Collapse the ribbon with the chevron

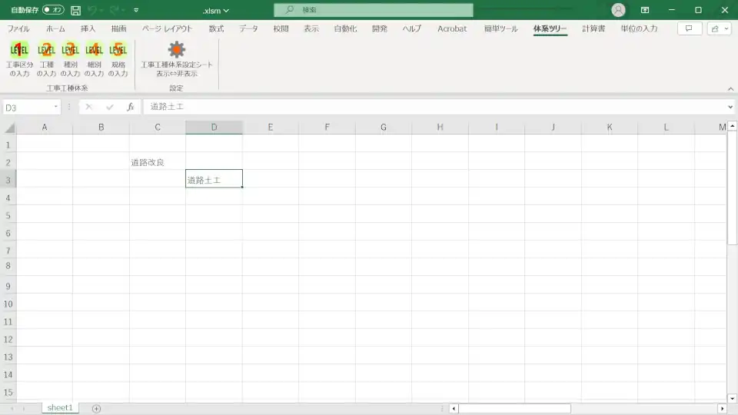(730, 89)
